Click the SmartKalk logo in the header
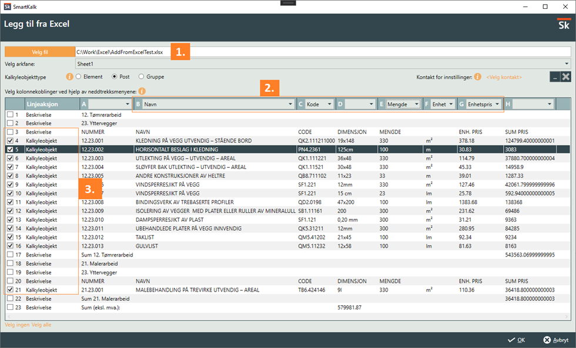 (x=563, y=25)
